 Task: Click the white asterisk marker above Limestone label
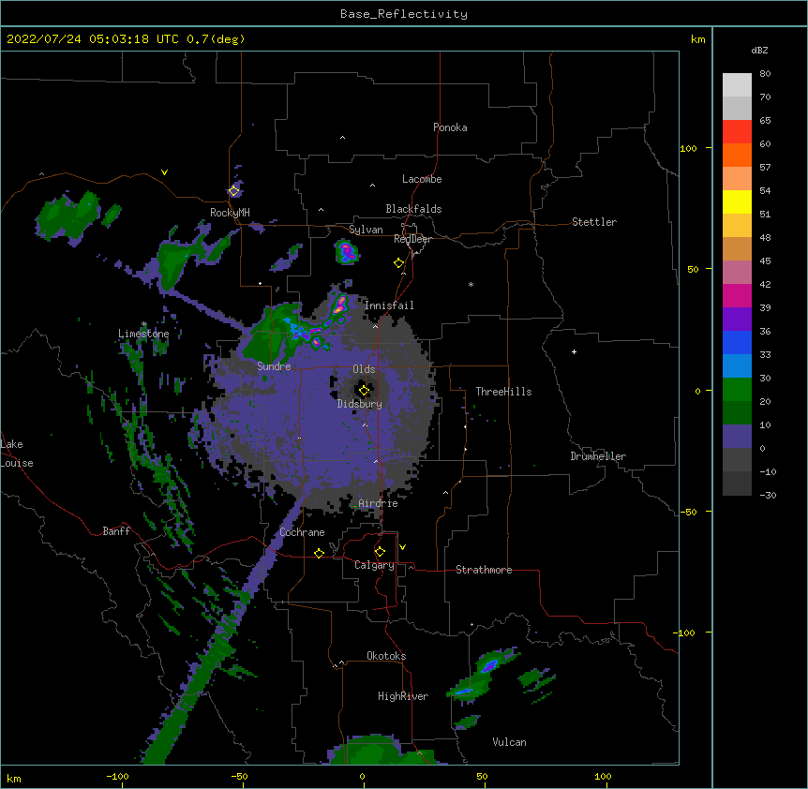[x=143, y=324]
